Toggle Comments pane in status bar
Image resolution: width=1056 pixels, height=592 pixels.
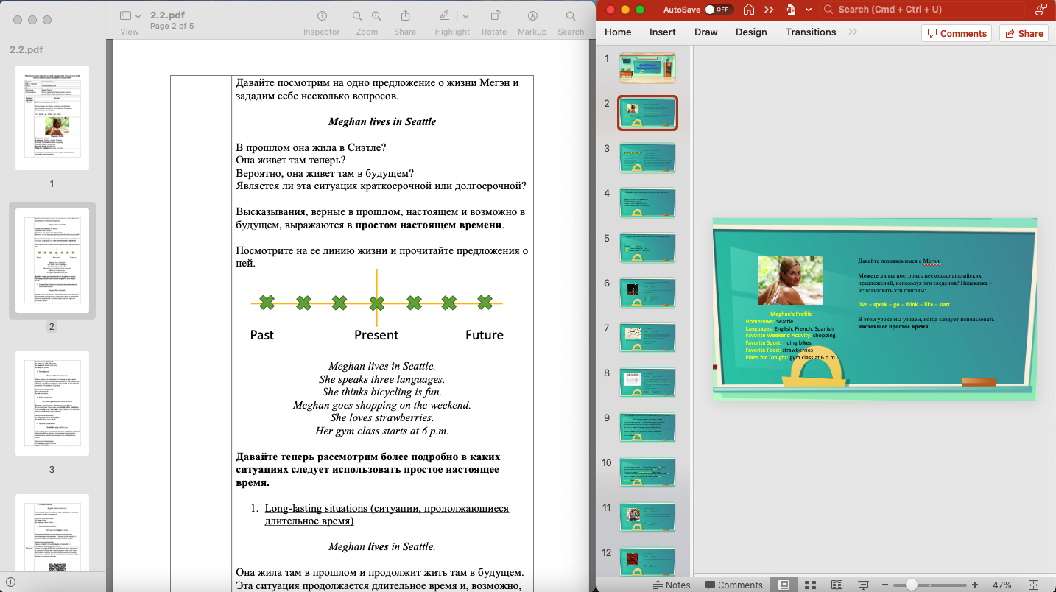(733, 585)
